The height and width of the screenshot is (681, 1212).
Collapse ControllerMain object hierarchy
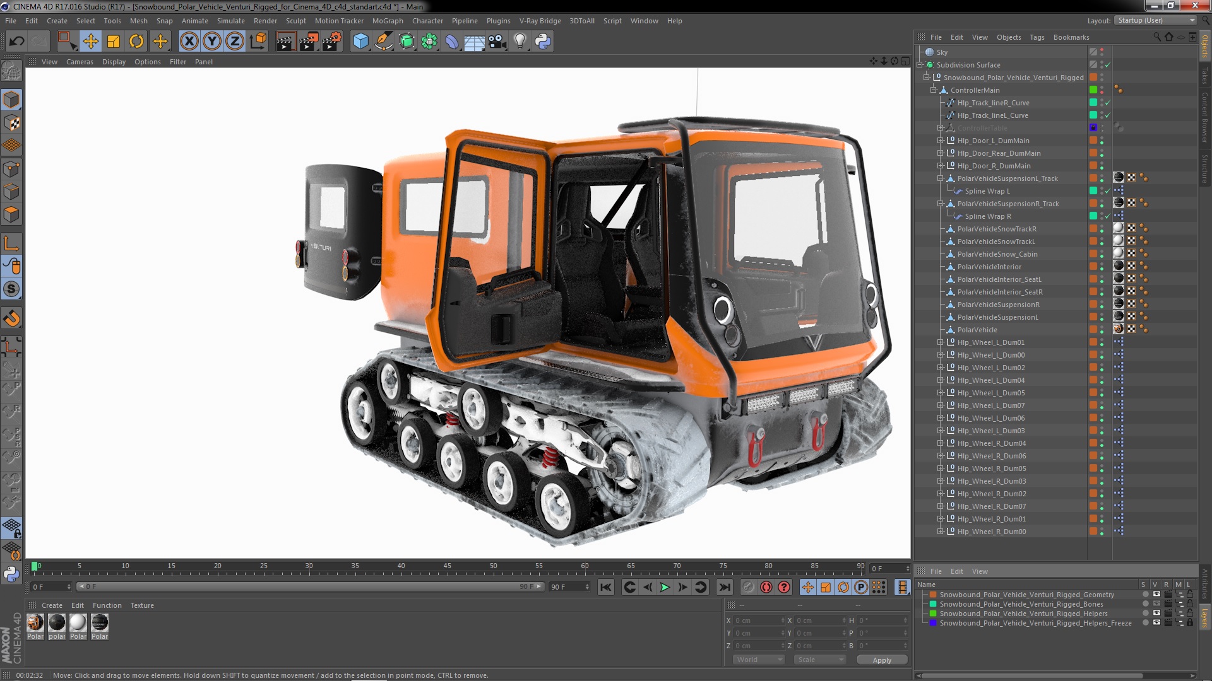[933, 90]
